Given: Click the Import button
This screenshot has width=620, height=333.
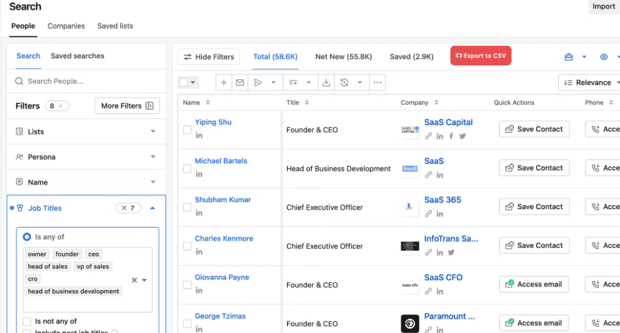Looking at the screenshot, I should (604, 6).
